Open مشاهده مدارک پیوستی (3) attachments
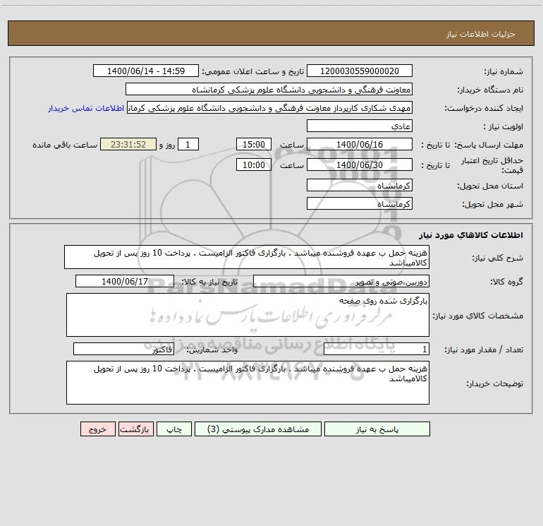Screen dimensions: 543x526 [258, 429]
